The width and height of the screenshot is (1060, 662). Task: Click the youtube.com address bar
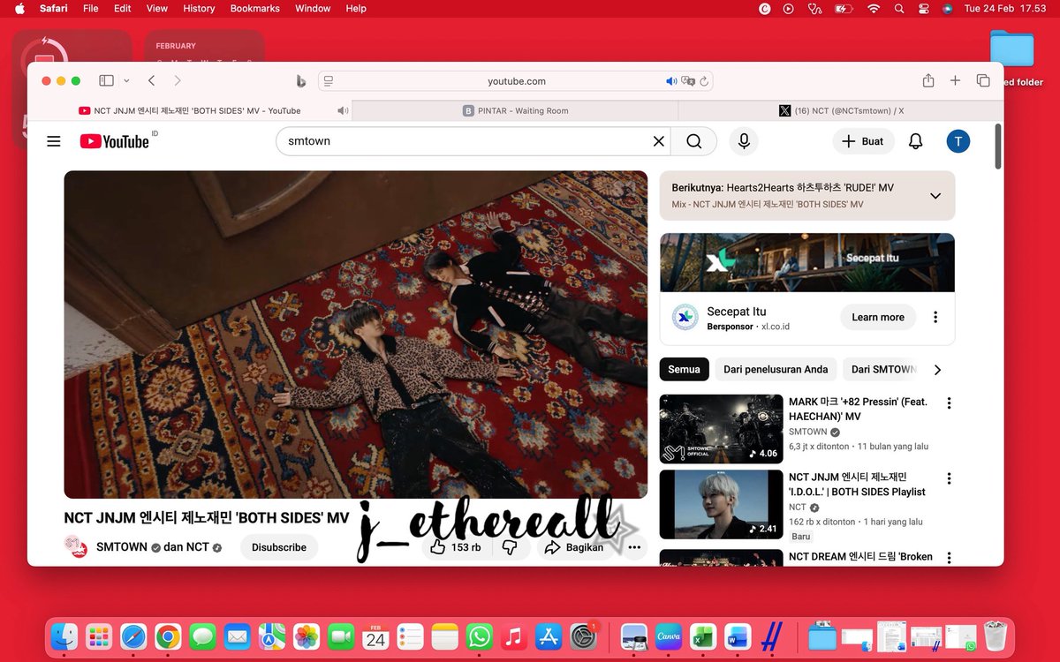click(516, 81)
